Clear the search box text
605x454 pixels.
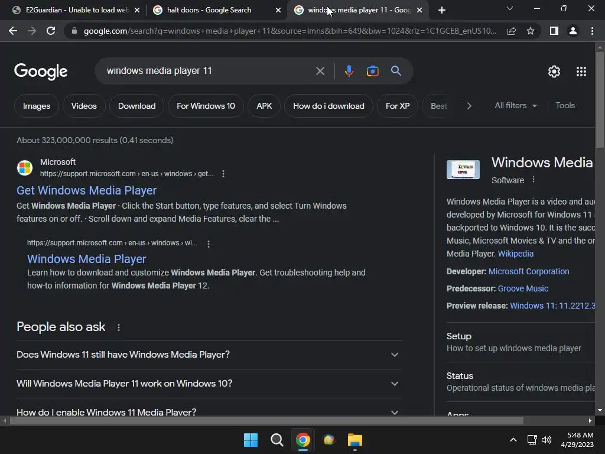coord(320,71)
